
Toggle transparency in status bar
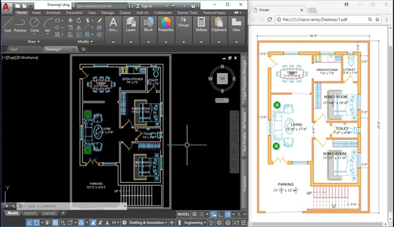[x=55, y=222]
